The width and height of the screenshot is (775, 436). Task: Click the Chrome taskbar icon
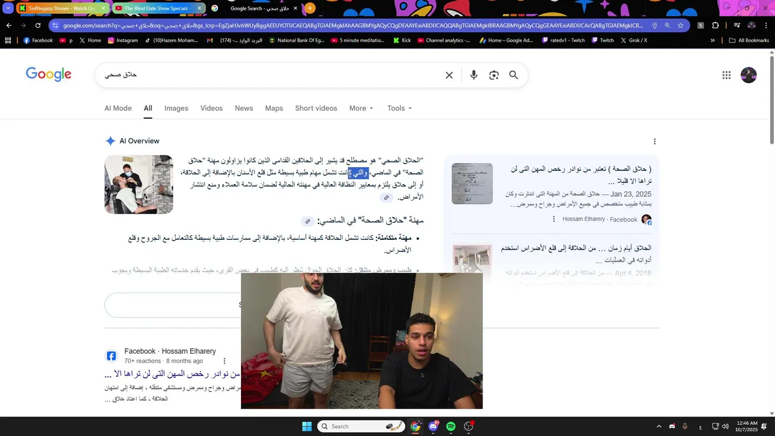(x=415, y=426)
